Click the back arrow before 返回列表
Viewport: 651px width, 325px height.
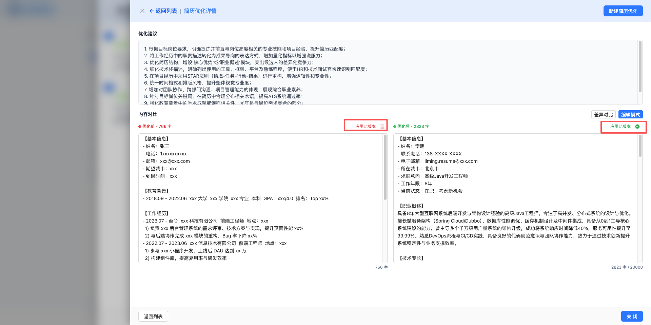151,11
